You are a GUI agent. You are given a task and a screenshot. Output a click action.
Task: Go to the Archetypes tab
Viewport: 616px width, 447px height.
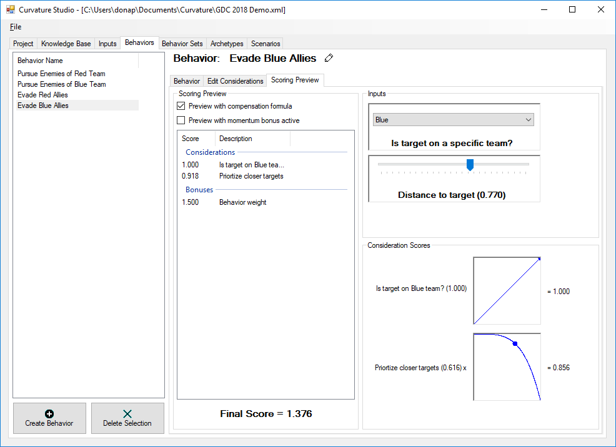pyautogui.click(x=227, y=44)
